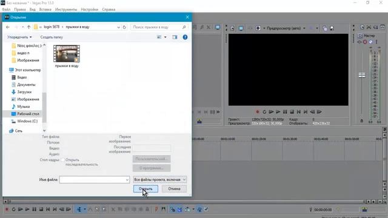
Task: Go up one folder level in dialog
Action: tap(28, 27)
